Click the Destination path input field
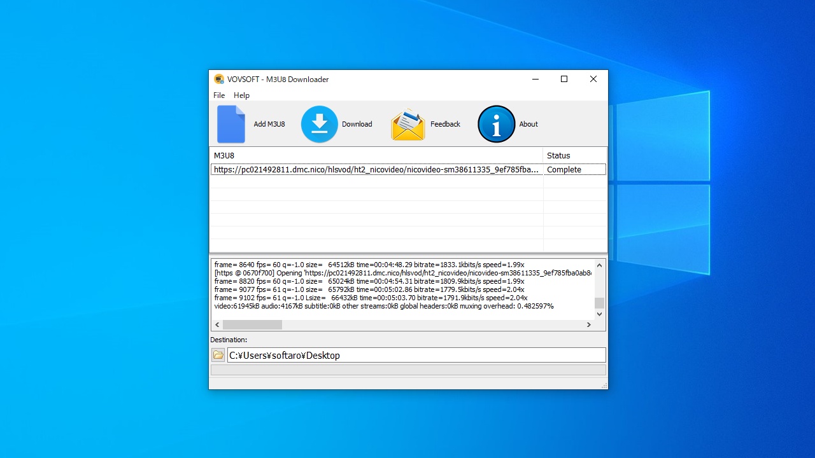 pos(416,355)
